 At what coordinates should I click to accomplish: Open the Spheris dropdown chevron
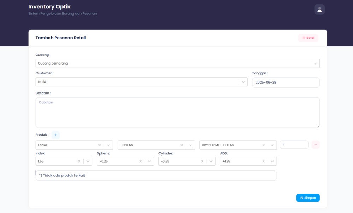click(149, 161)
